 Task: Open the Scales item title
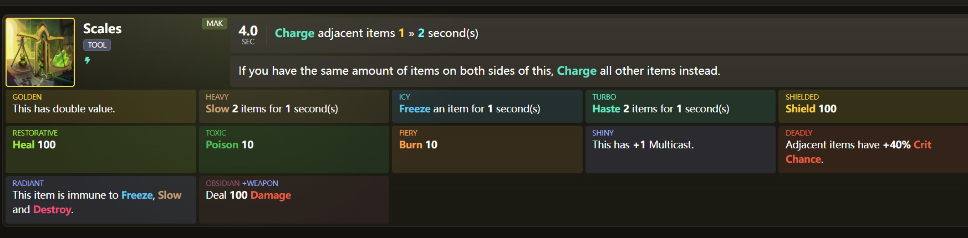102,29
